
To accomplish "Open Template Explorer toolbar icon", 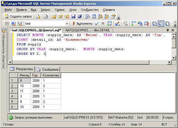I will click(x=107, y=16).
